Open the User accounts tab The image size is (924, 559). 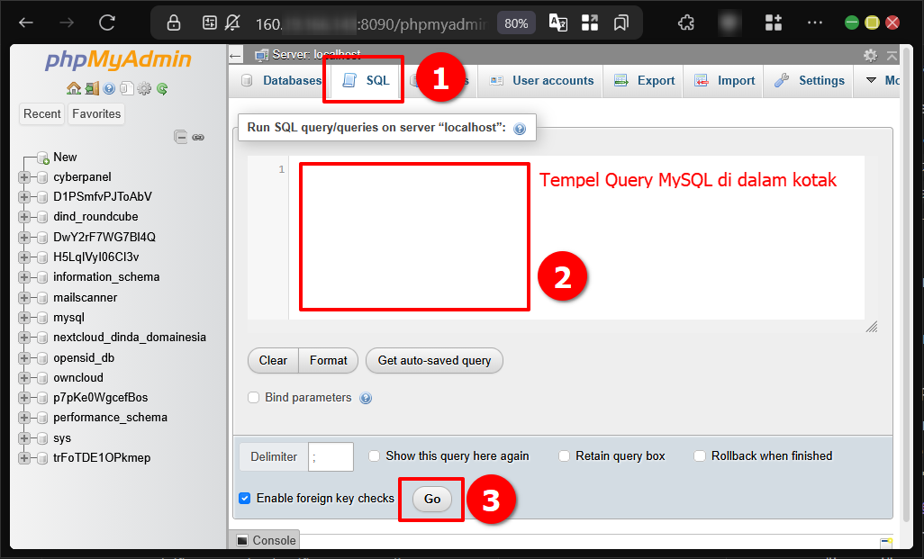click(542, 80)
